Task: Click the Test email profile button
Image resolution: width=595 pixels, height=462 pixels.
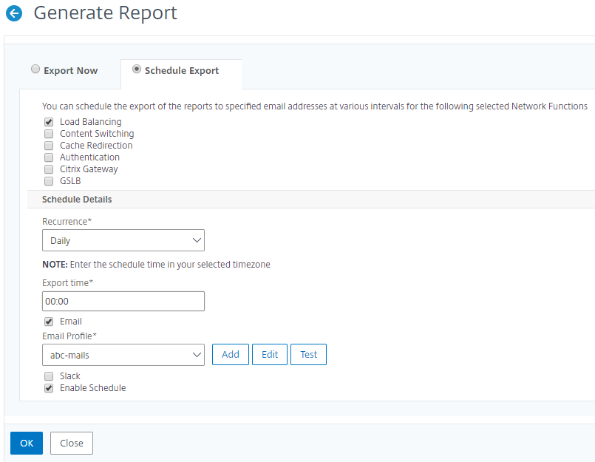Action: (x=308, y=355)
